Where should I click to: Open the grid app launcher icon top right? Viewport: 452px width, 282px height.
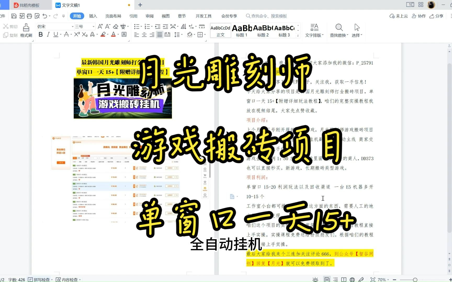[421, 4]
